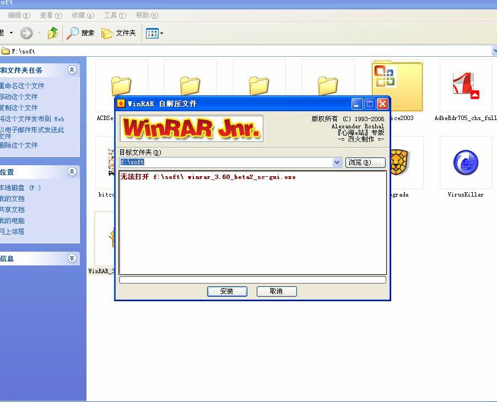This screenshot has width=497, height=402.
Task: Open the Search toolbar button
Action: [80, 33]
